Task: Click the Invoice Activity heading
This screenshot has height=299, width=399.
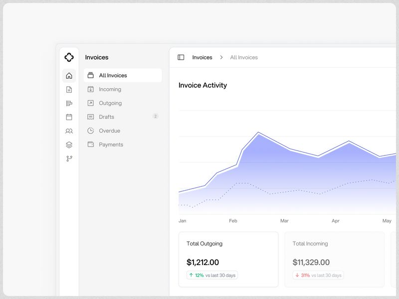Action: (x=202, y=85)
